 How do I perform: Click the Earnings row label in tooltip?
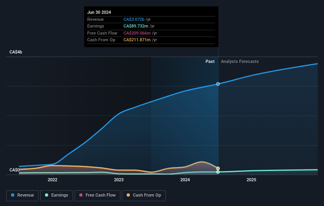coord(96,26)
